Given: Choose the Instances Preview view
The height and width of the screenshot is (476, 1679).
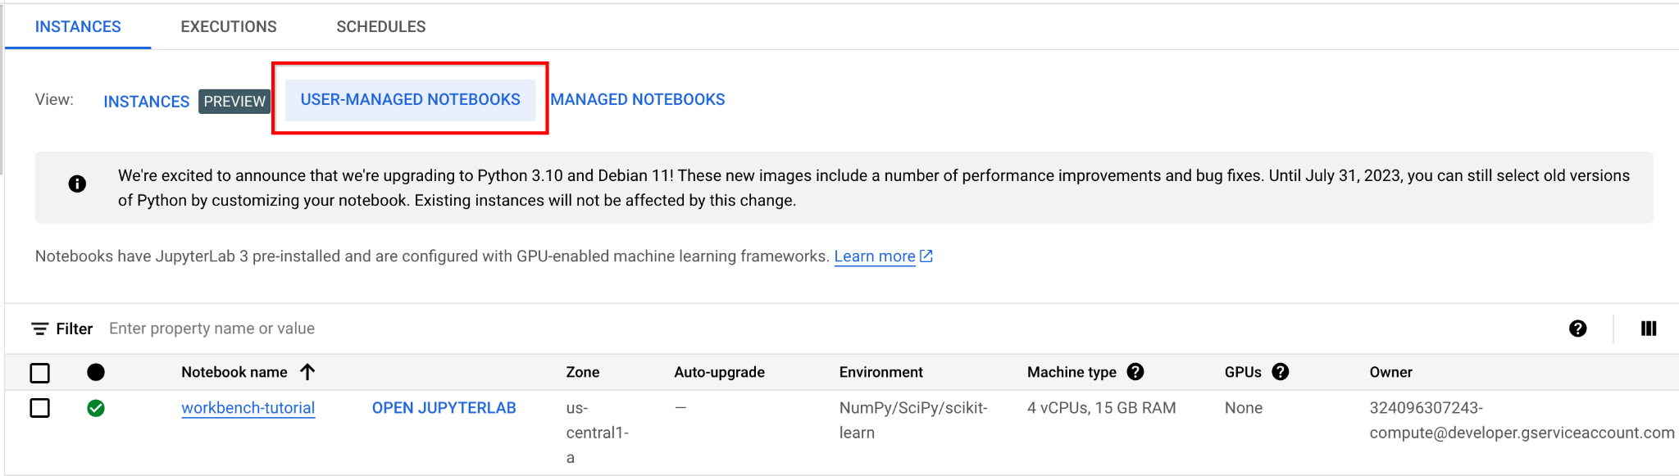Looking at the screenshot, I should tap(147, 102).
